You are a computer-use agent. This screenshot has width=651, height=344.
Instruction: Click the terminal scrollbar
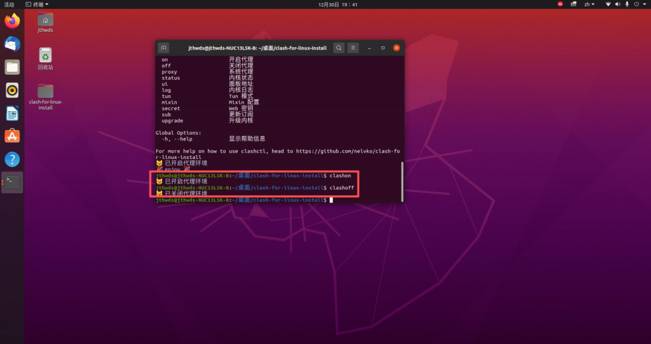[401, 180]
